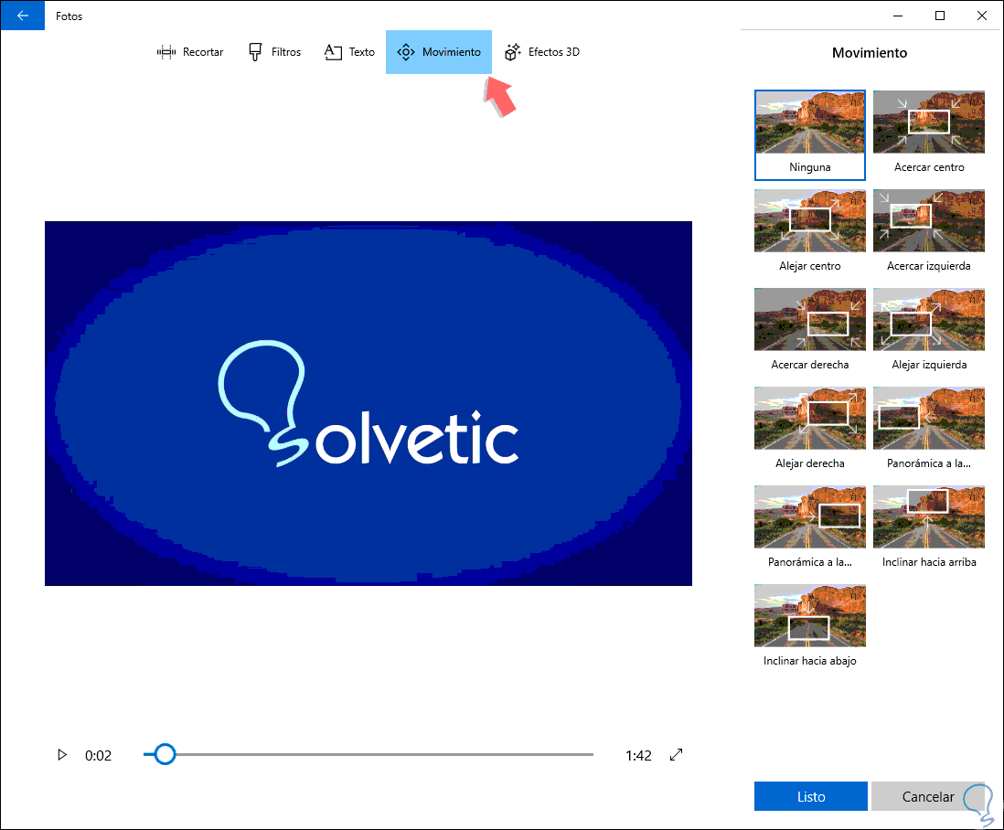This screenshot has width=1004, height=830.
Task: Choose the Acercar izquierda motion effect
Action: point(929,231)
